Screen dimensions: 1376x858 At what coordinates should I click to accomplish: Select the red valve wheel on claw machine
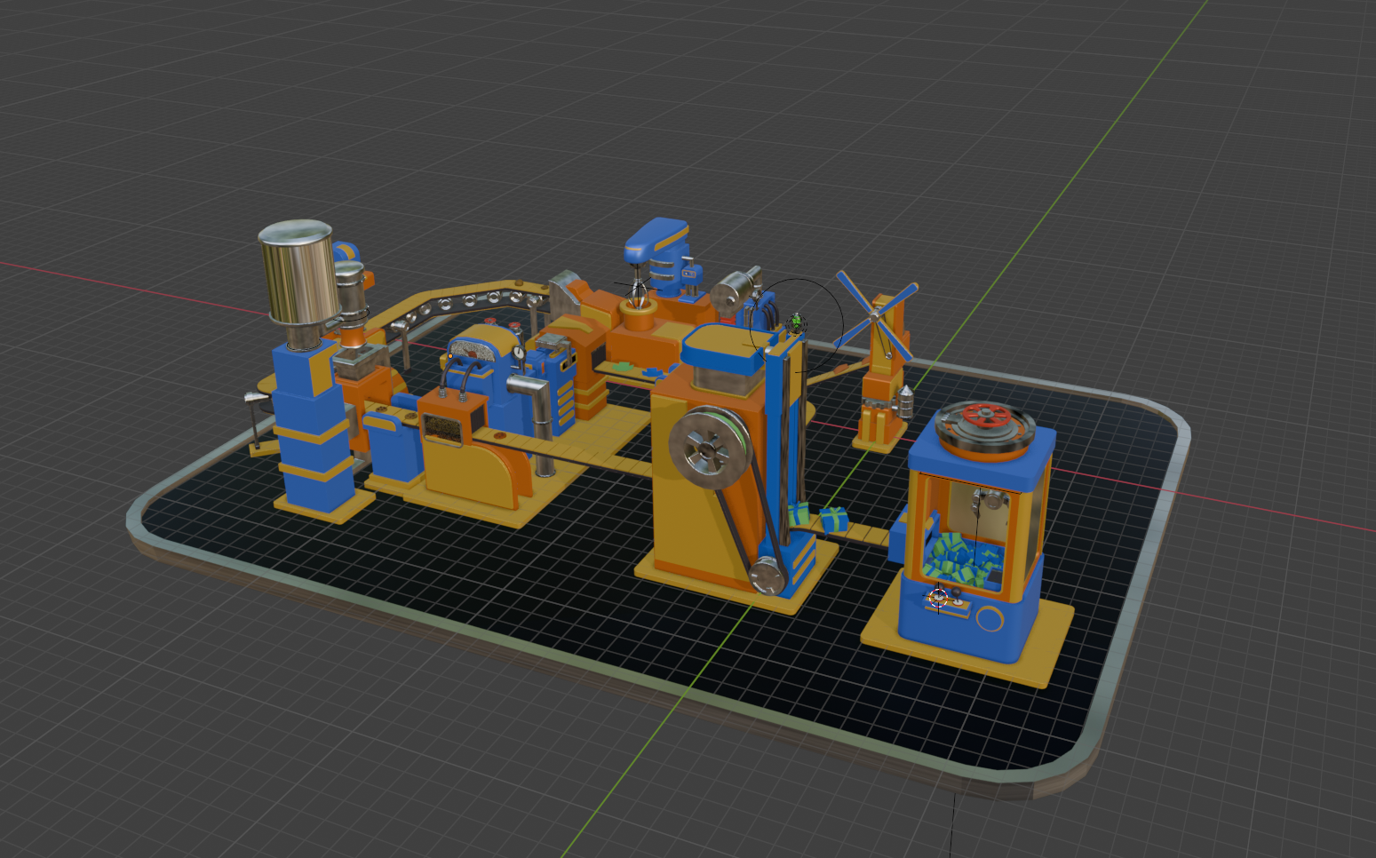pos(987,416)
